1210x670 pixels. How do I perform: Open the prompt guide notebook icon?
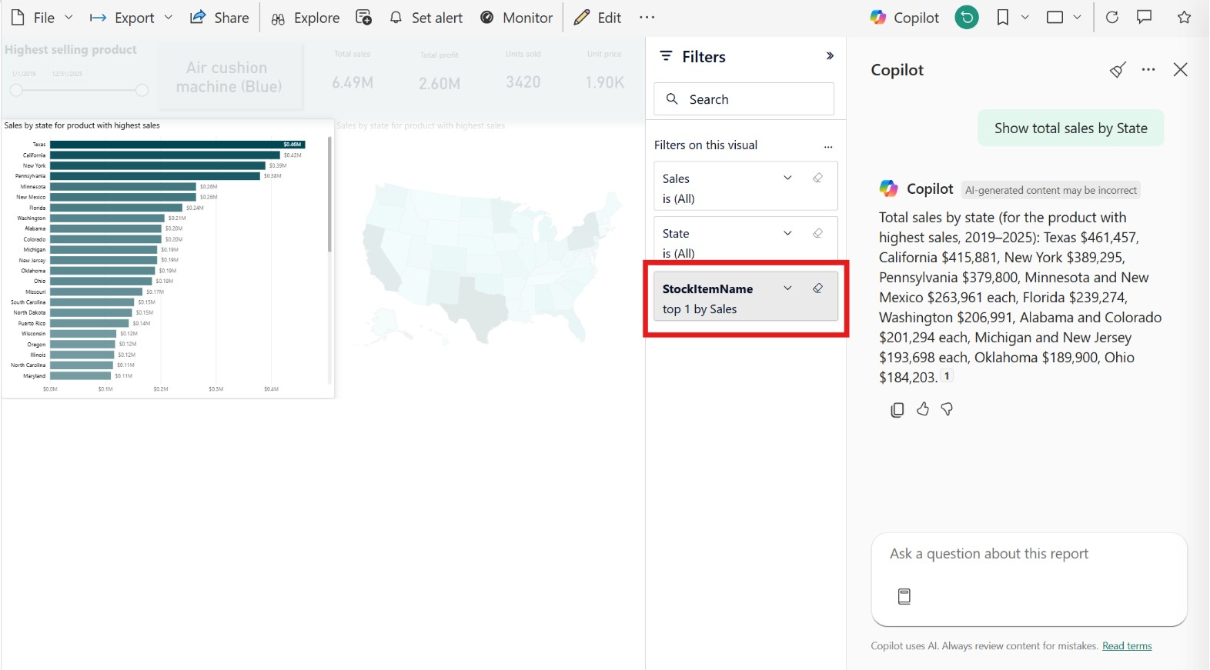904,596
